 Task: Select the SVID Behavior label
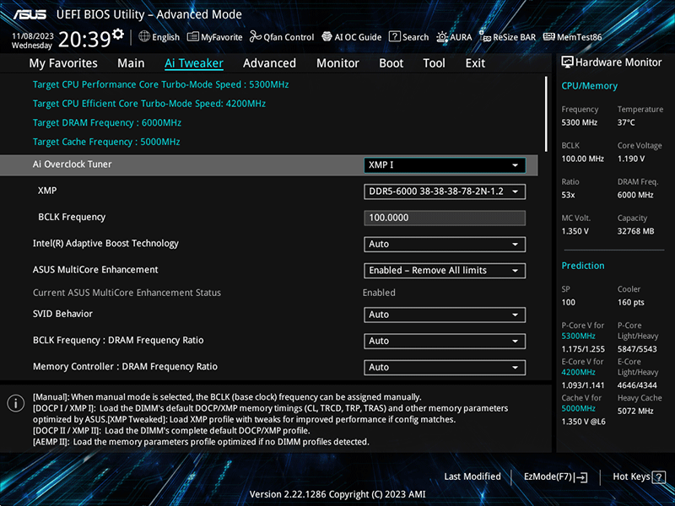(x=62, y=314)
